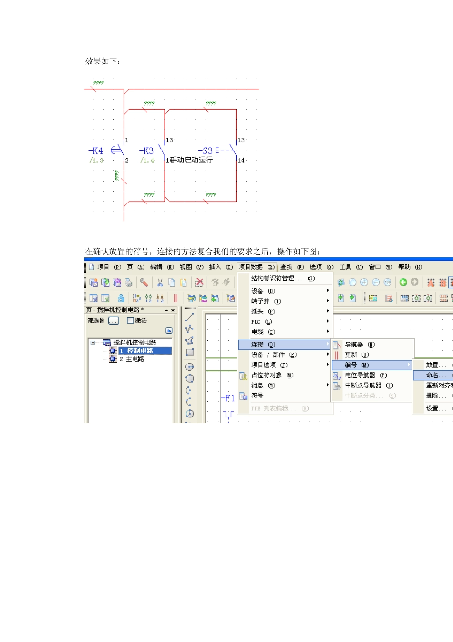Click the red double-line connection update icon
Viewport: 453px width, 642px height.
point(175,298)
